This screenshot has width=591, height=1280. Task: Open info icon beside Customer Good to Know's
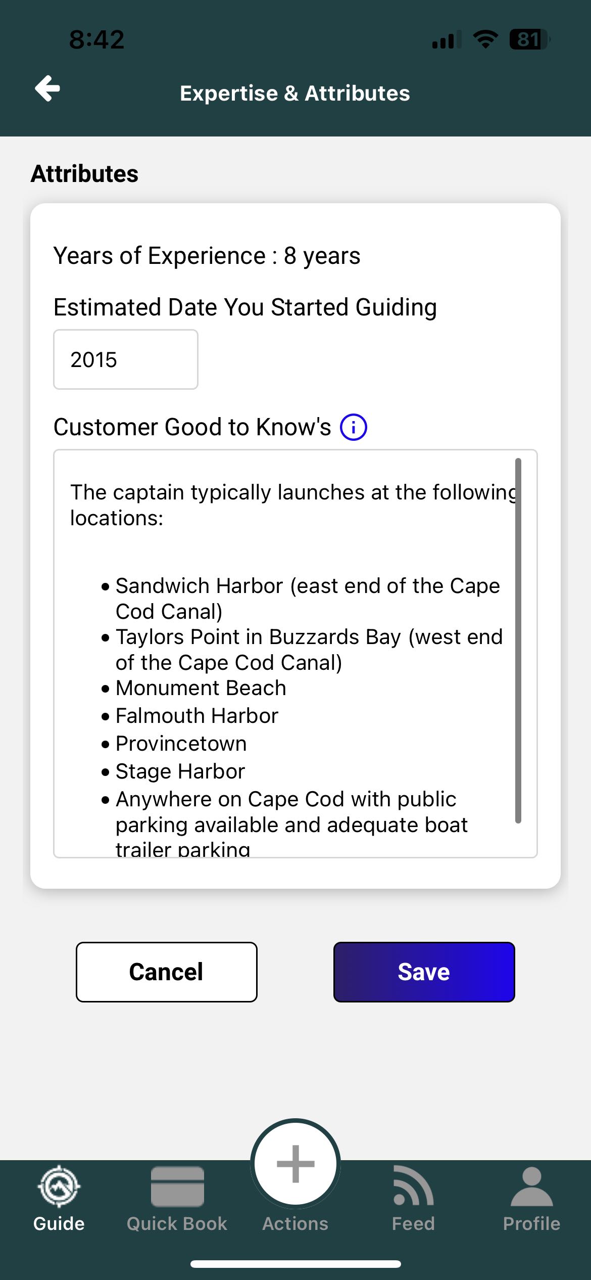click(x=353, y=427)
